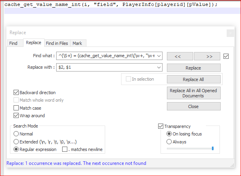This screenshot has height=176, width=241.
Task: Open the Find in Files tab
Action: point(57,43)
